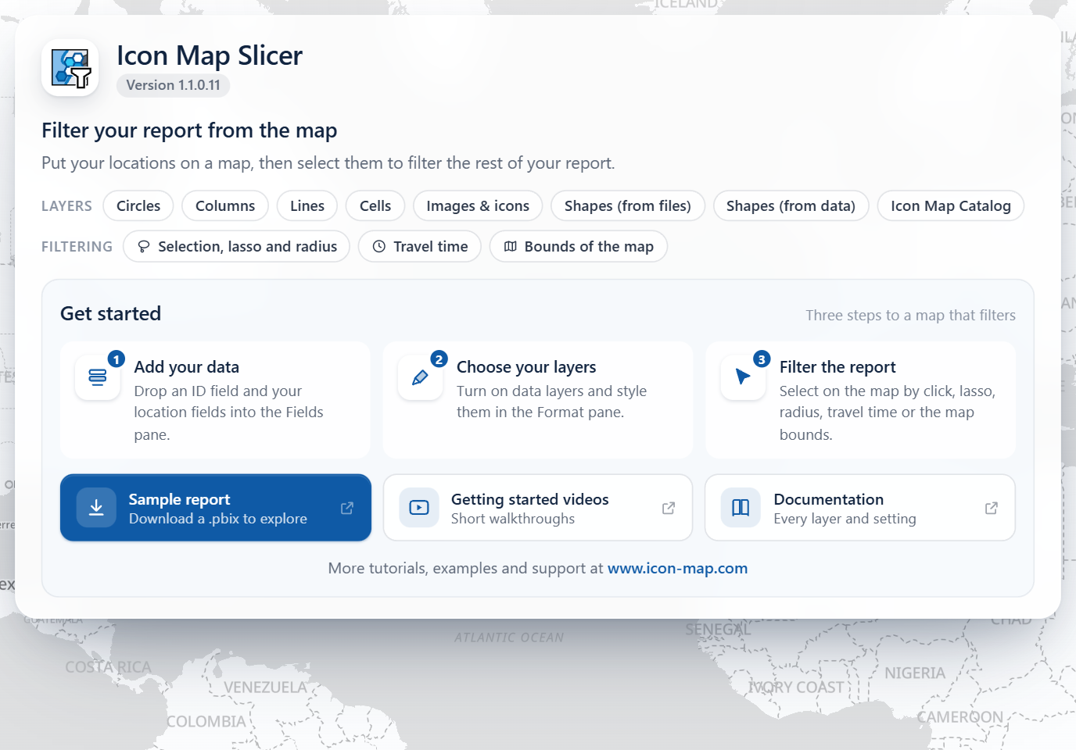1076x750 pixels.
Task: Open Getting started videos card
Action: pos(538,508)
